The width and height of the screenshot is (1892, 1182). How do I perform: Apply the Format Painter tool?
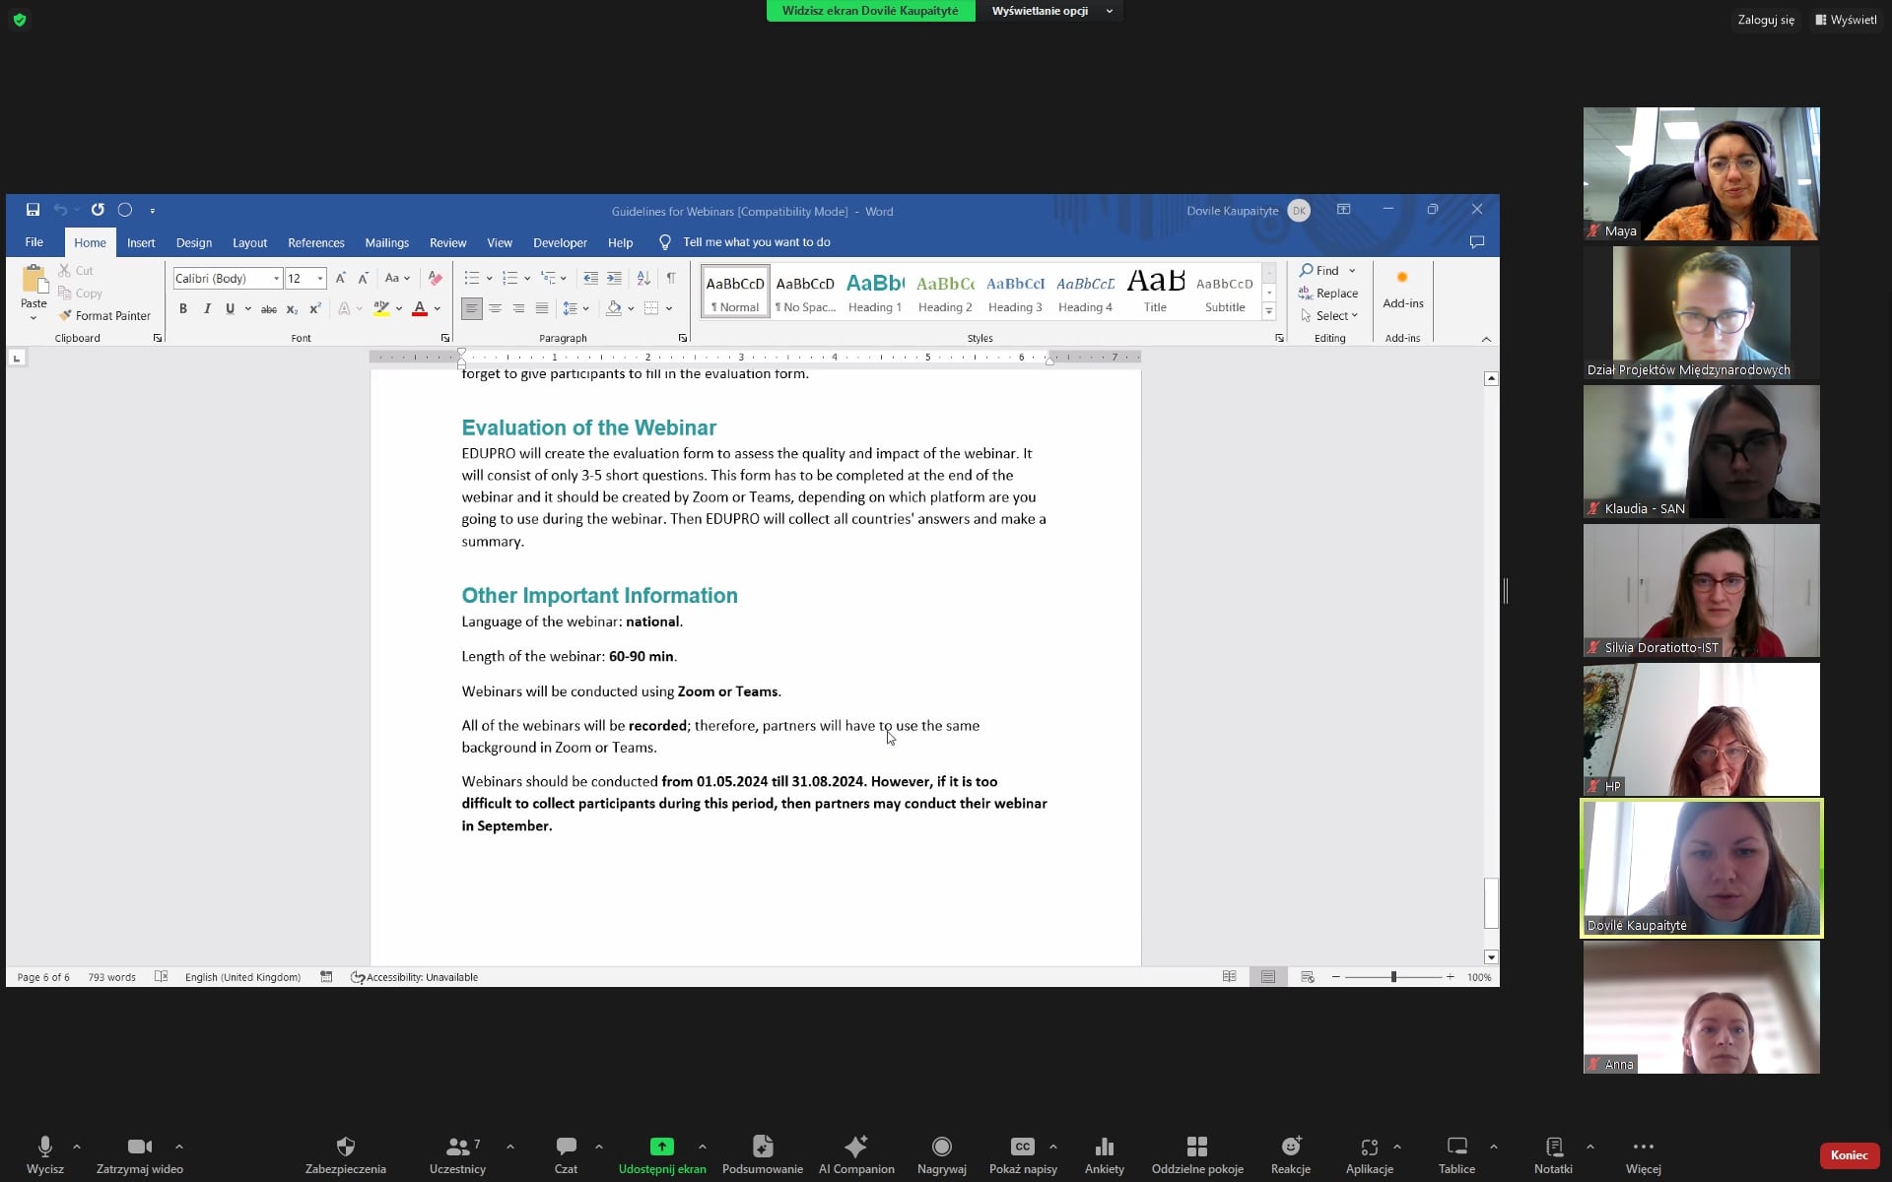(104, 316)
